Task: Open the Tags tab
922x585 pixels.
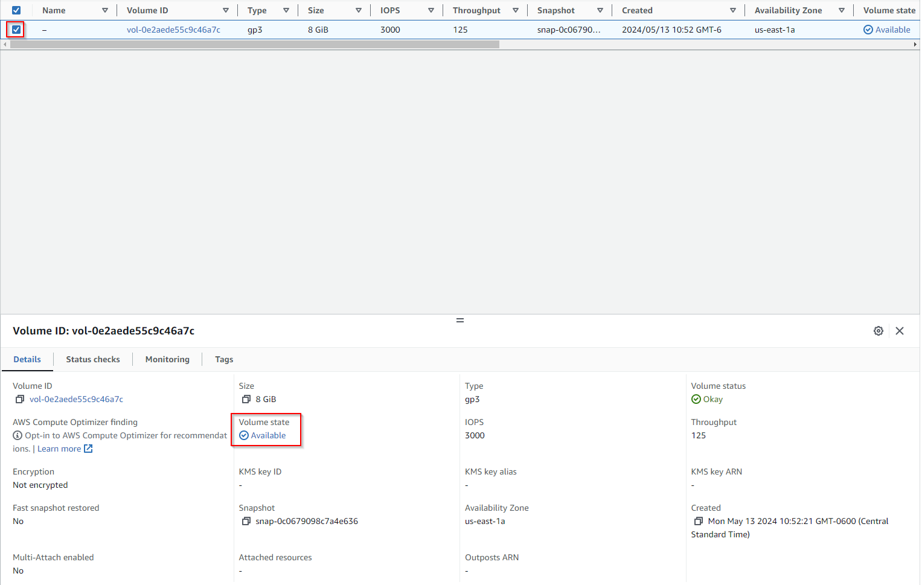Action: (224, 359)
